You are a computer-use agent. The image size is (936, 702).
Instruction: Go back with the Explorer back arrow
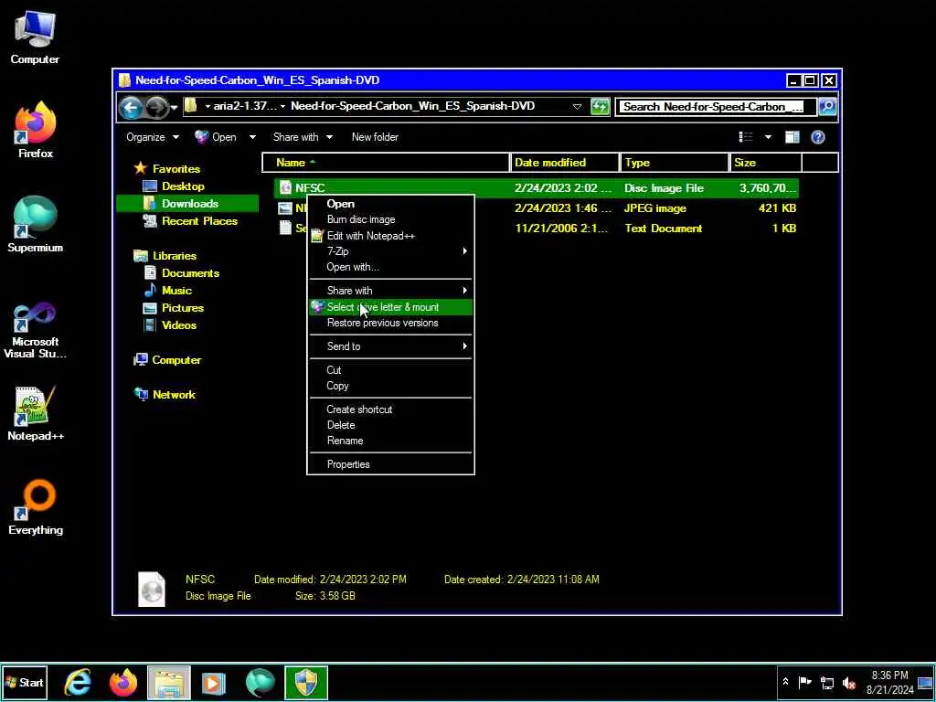(x=130, y=108)
